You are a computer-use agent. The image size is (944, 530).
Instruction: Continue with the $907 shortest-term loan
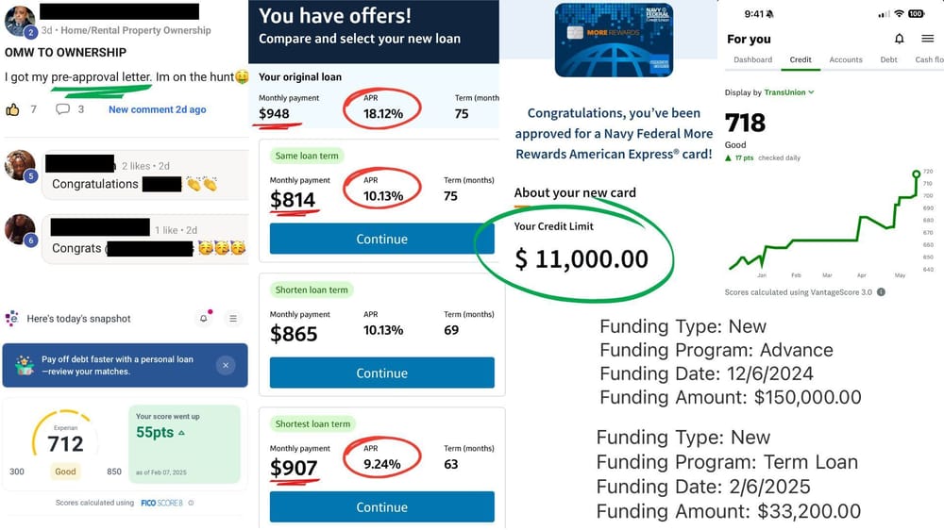coord(381,506)
